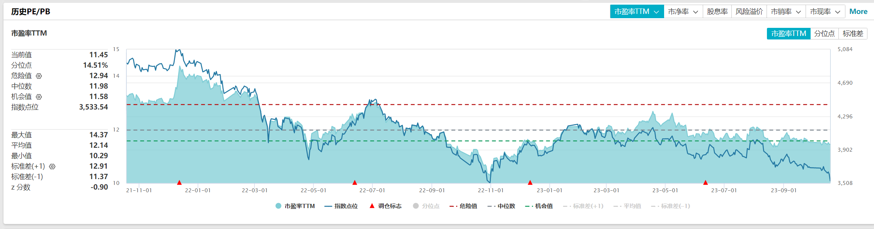This screenshot has width=874, height=229.
Task: Expand the 市净率 dropdown
Action: point(683,12)
